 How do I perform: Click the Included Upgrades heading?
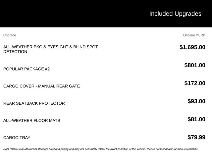tap(175, 14)
